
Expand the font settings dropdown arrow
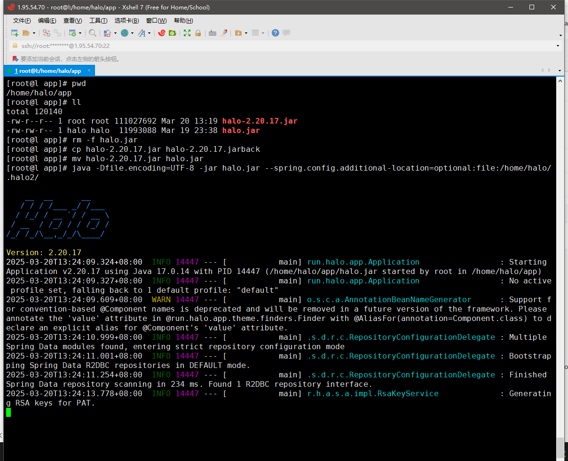(x=149, y=33)
